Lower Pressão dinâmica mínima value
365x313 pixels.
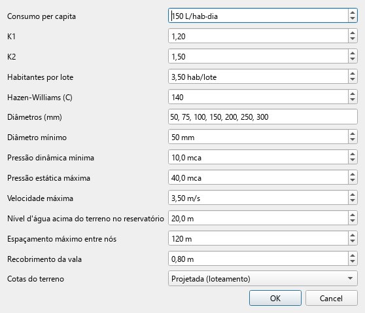(353, 160)
